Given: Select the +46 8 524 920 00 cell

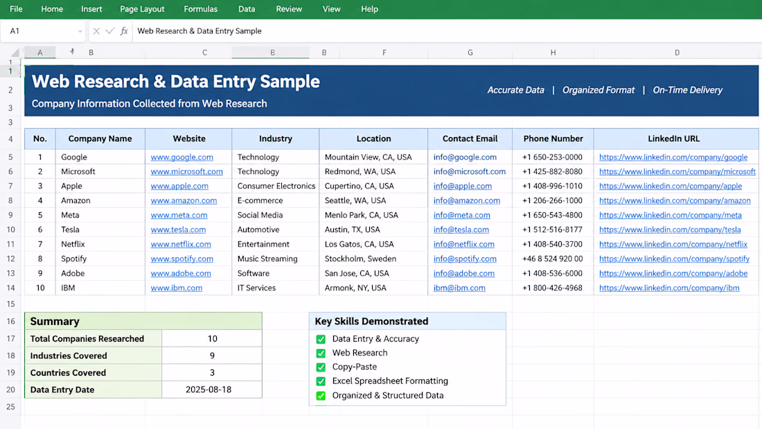Looking at the screenshot, I should pos(553,259).
